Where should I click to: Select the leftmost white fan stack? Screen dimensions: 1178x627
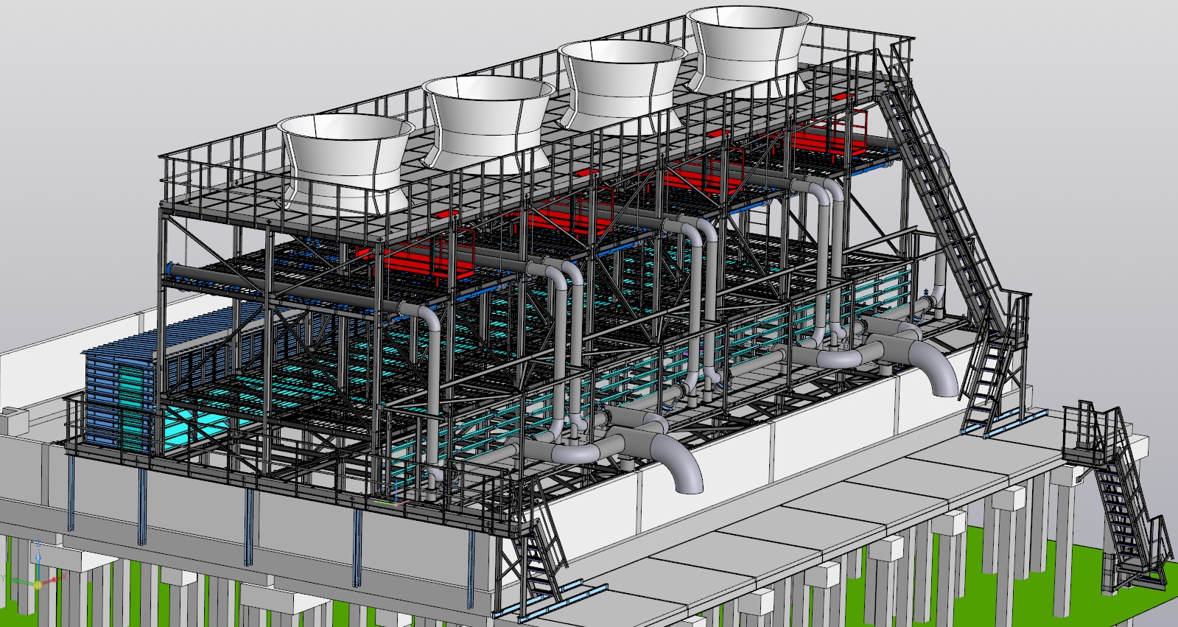[x=345, y=160]
